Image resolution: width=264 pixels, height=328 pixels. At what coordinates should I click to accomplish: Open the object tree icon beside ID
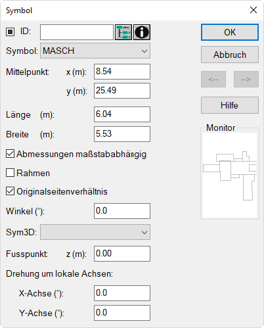tap(123, 32)
